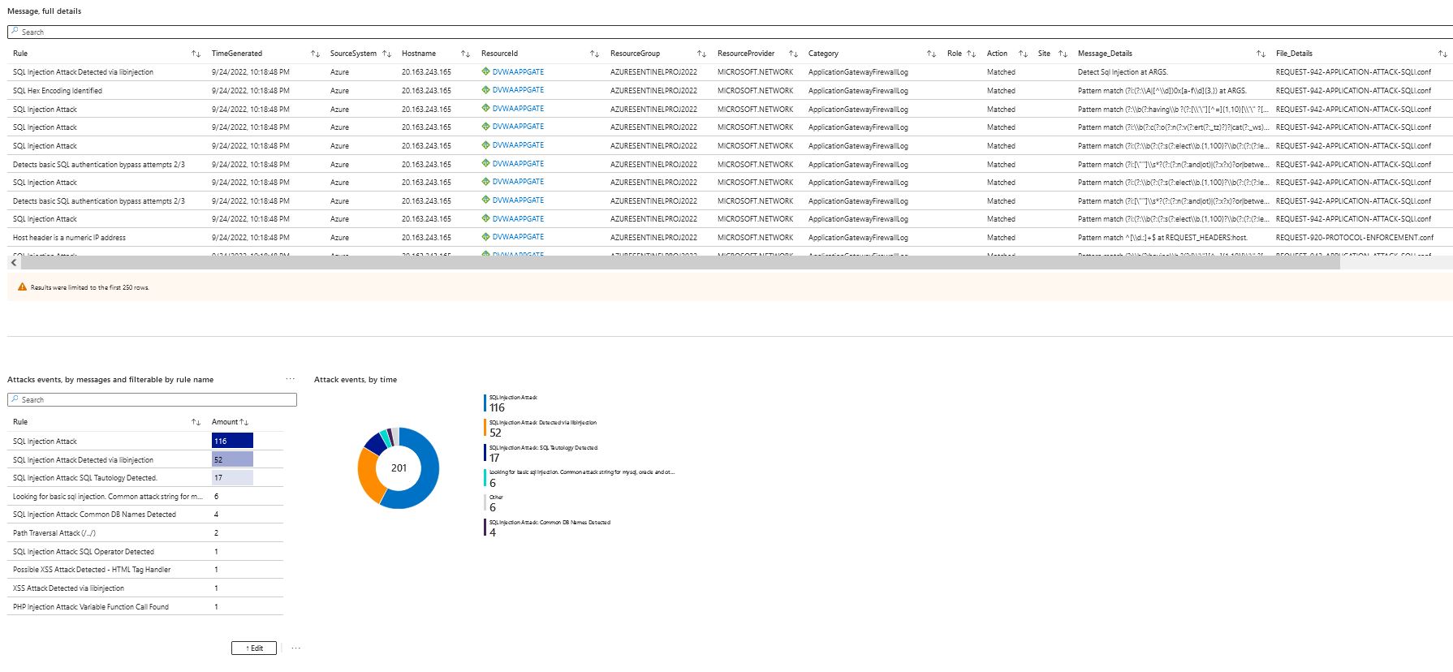1453x672 pixels.
Task: Click the Message_Details sort arrows
Action: coord(1261,54)
